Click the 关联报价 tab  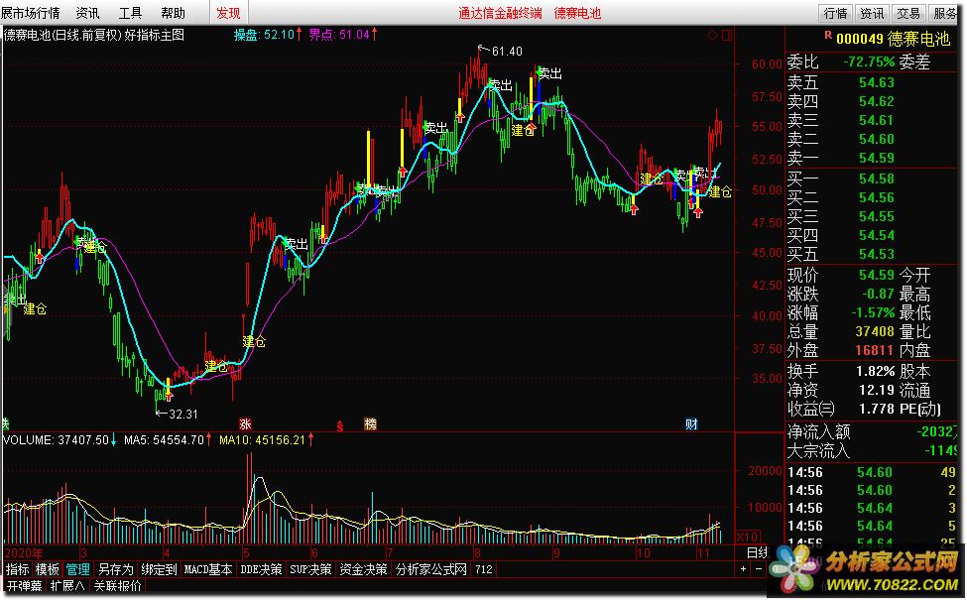[x=117, y=585]
